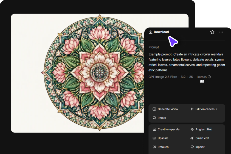
Task: Select Retouch
Action: click(160, 147)
